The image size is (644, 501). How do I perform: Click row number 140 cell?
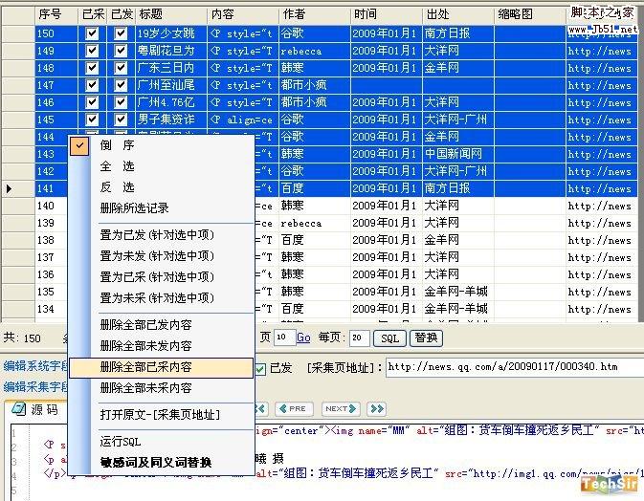[x=52, y=206]
